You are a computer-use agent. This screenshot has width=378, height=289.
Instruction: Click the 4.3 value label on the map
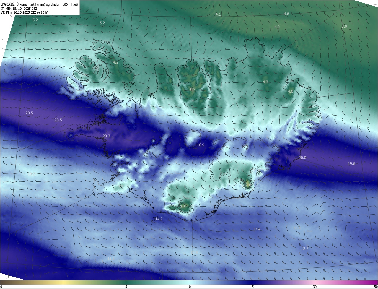[x=265, y=82]
